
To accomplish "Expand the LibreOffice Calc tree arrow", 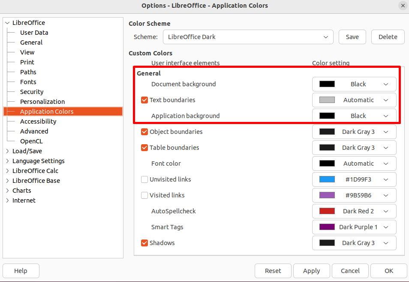I will point(7,171).
